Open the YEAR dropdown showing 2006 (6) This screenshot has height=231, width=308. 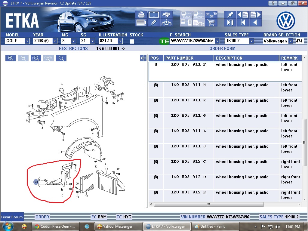tap(55, 41)
